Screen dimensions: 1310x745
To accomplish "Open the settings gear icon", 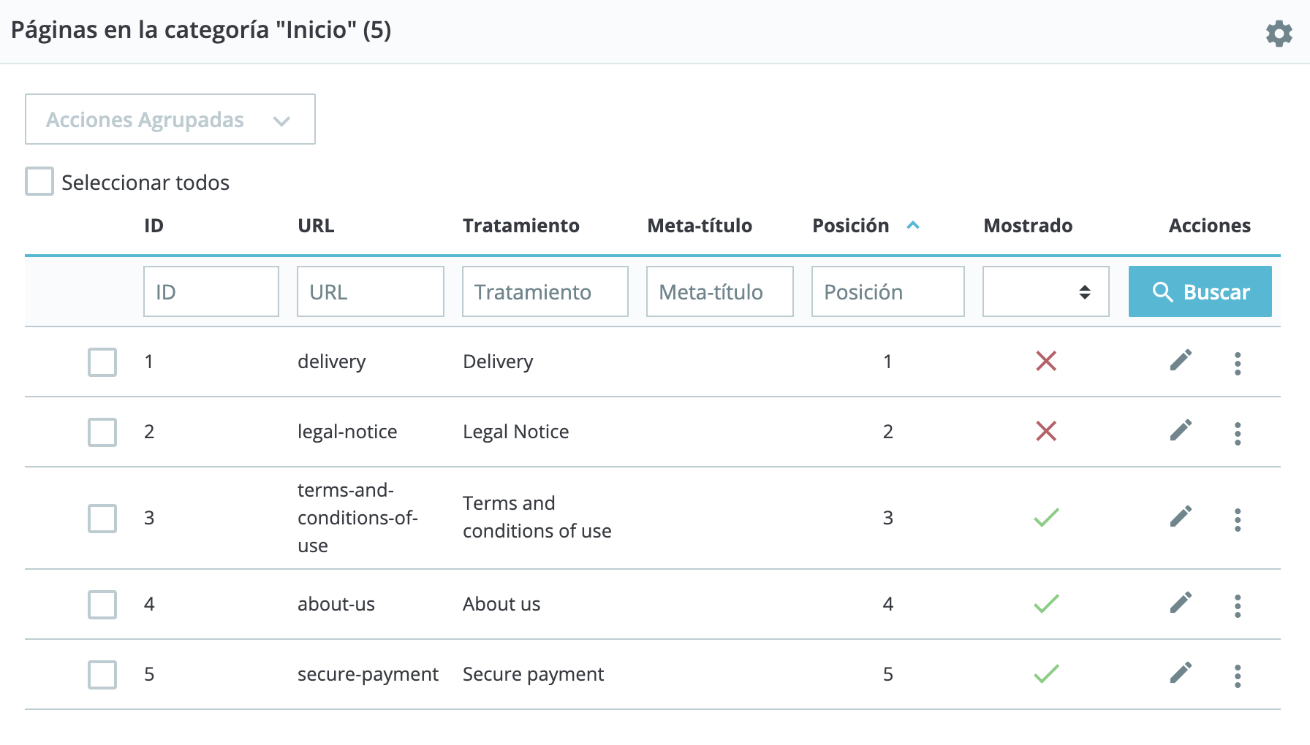I will pos(1279,34).
